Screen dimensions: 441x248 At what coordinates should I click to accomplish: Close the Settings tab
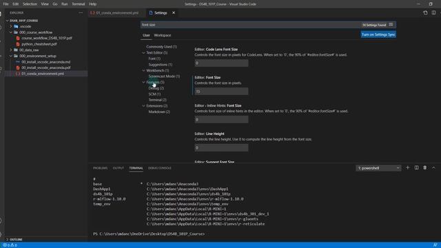coord(174,12)
